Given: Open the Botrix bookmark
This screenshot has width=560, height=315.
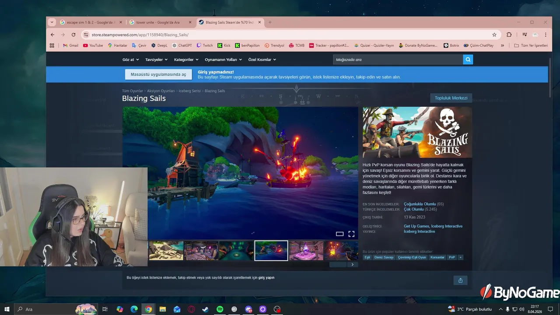Looking at the screenshot, I should [451, 45].
